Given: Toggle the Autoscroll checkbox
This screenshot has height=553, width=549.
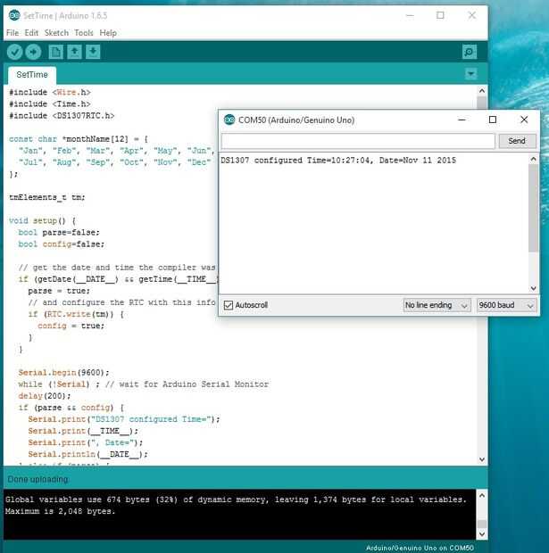Looking at the screenshot, I should pos(229,305).
